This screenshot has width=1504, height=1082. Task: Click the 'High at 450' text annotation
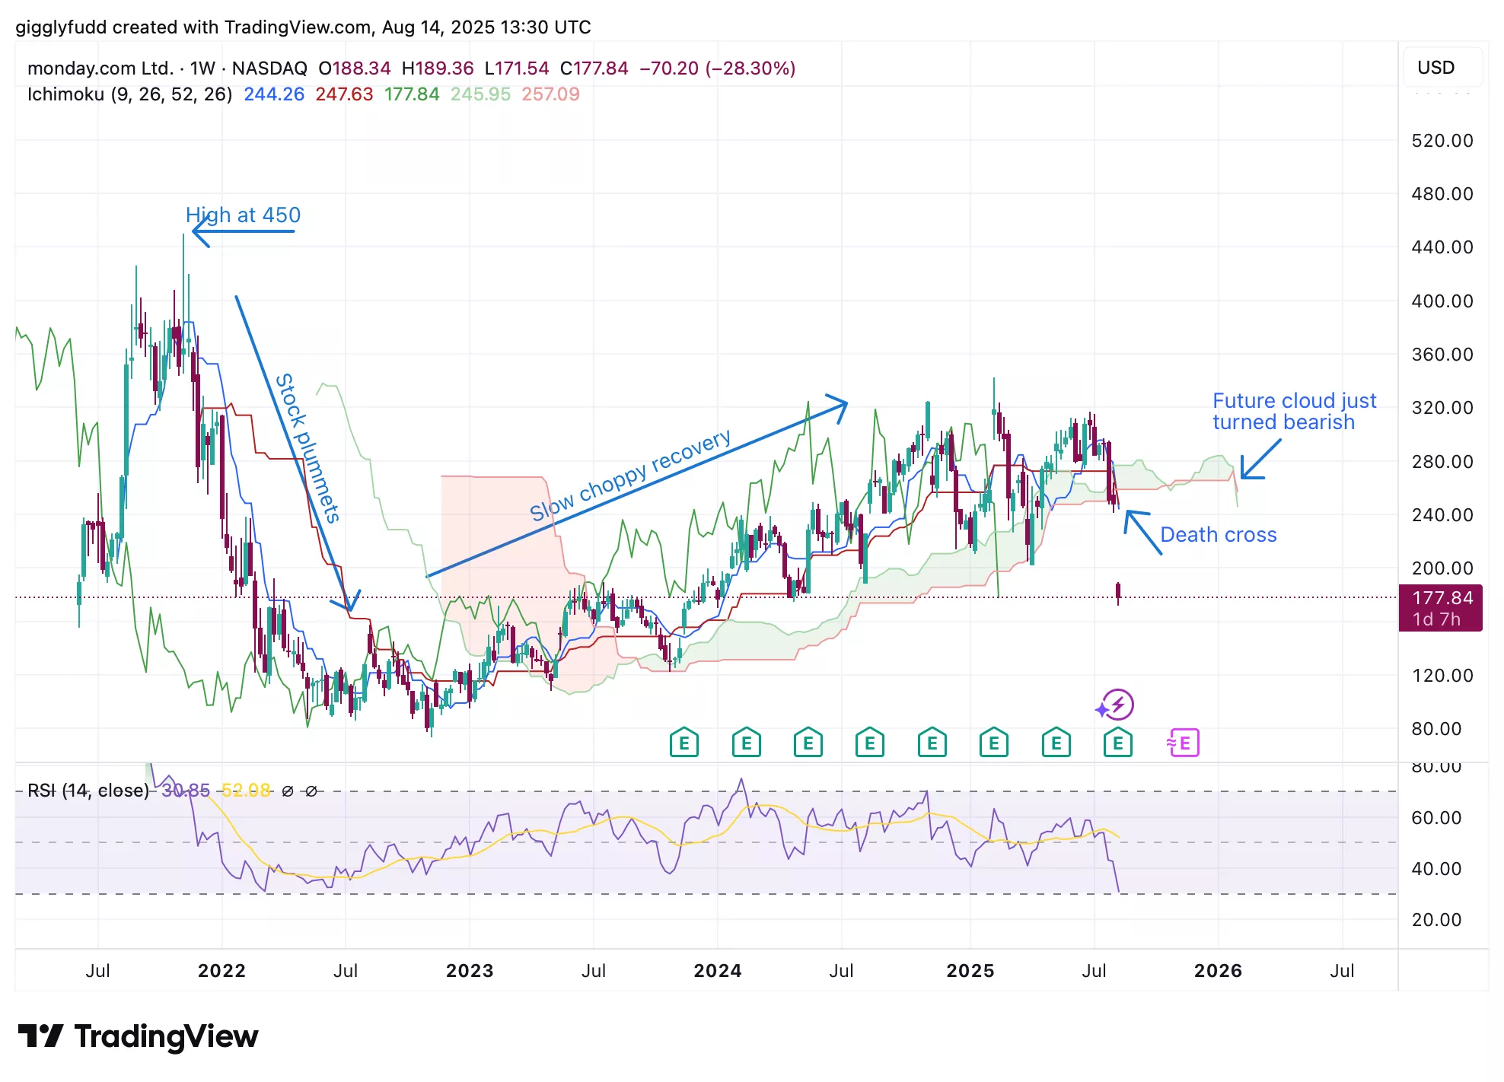[x=244, y=215]
